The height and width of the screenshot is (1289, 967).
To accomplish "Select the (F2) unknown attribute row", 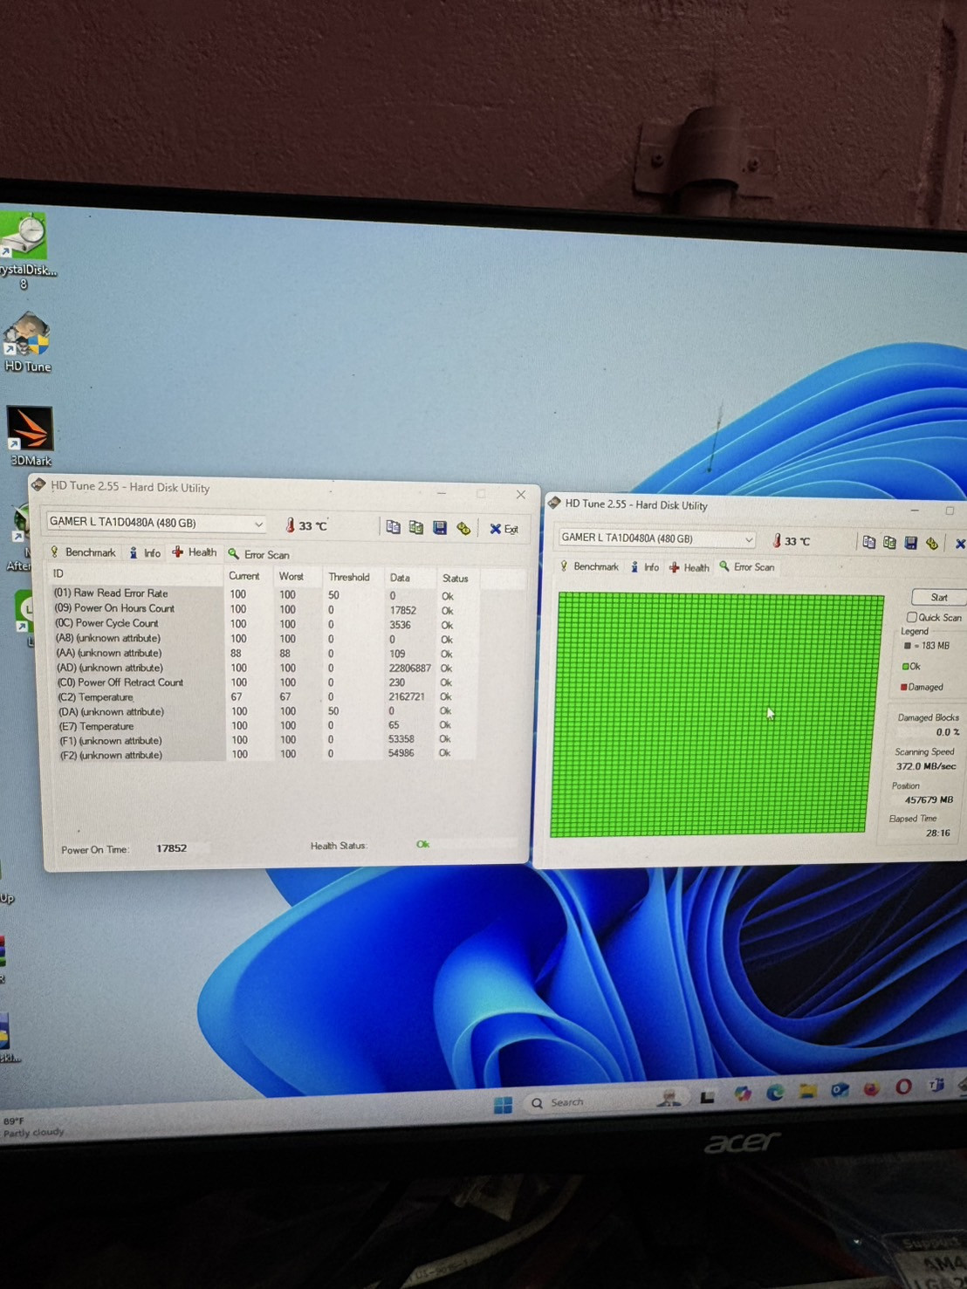I will (x=264, y=754).
